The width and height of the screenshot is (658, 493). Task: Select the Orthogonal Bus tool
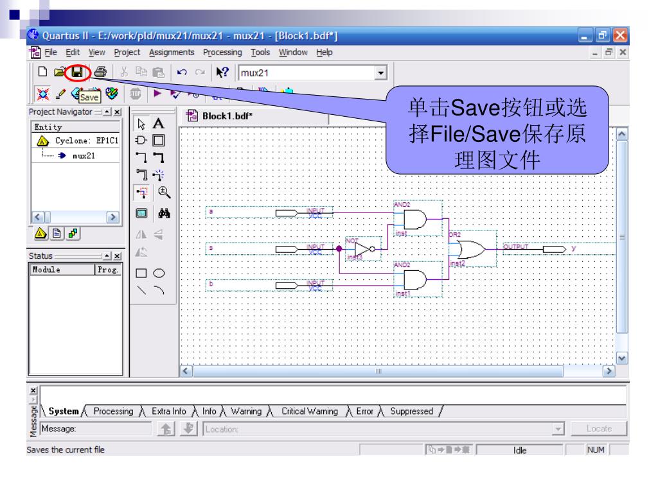point(159,158)
